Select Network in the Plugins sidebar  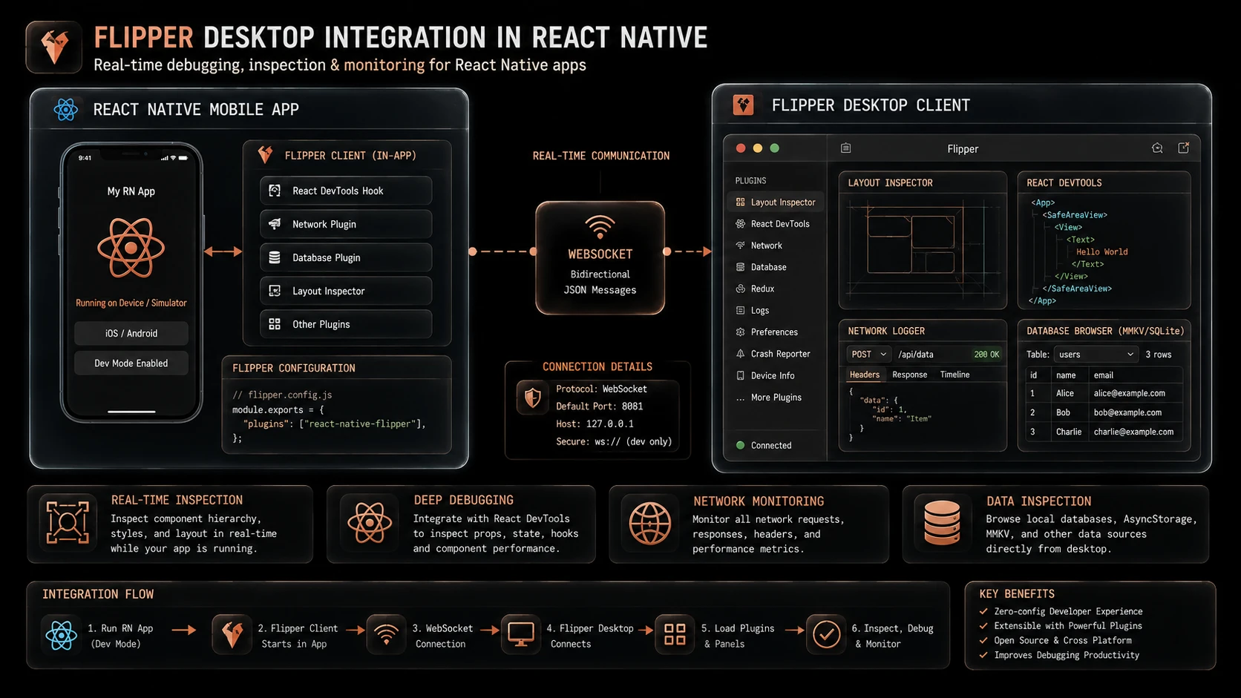pyautogui.click(x=776, y=246)
